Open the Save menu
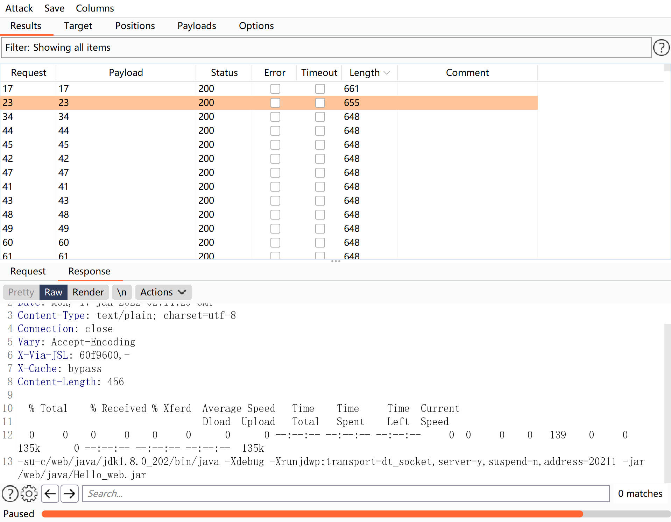 (54, 8)
